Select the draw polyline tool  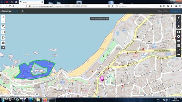(179, 22)
